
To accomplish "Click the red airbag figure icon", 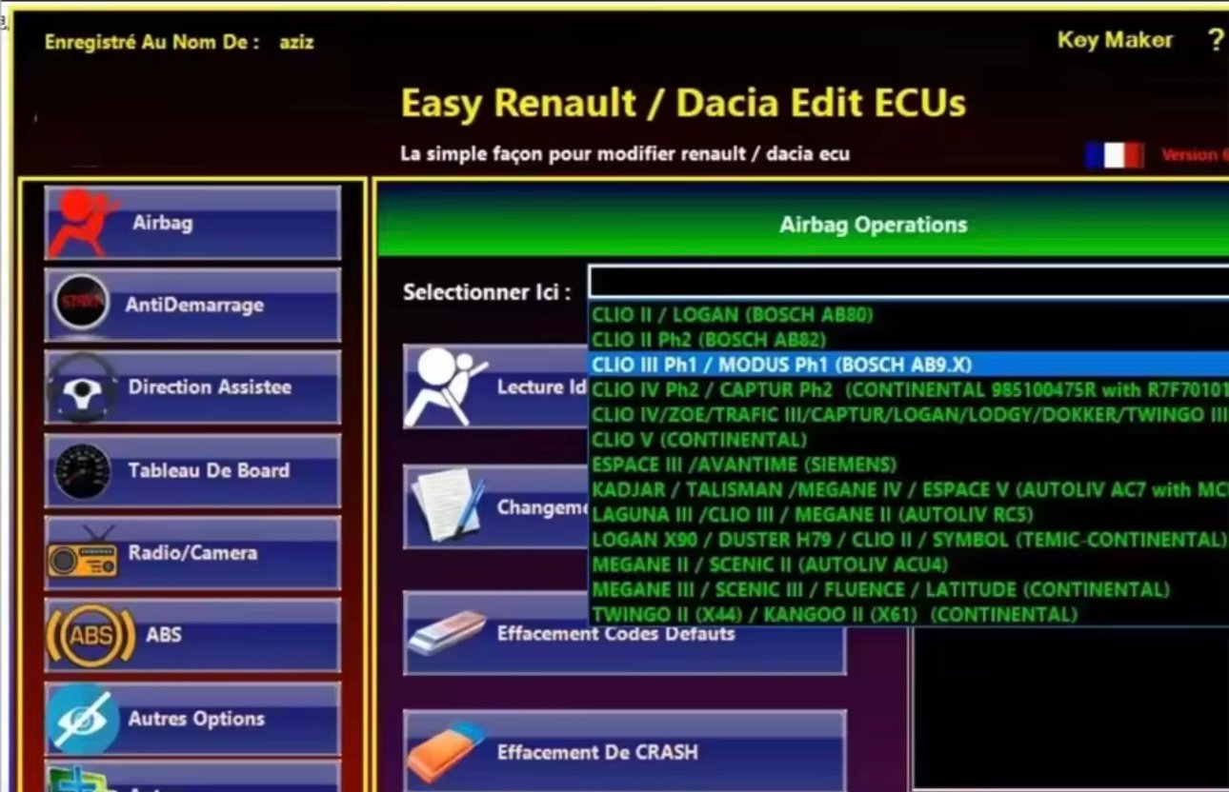I will pyautogui.click(x=84, y=225).
